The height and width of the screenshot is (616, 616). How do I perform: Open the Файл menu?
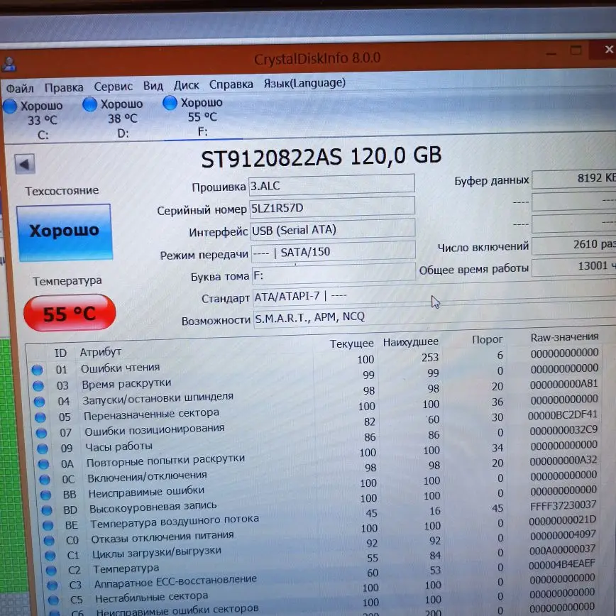(20, 88)
